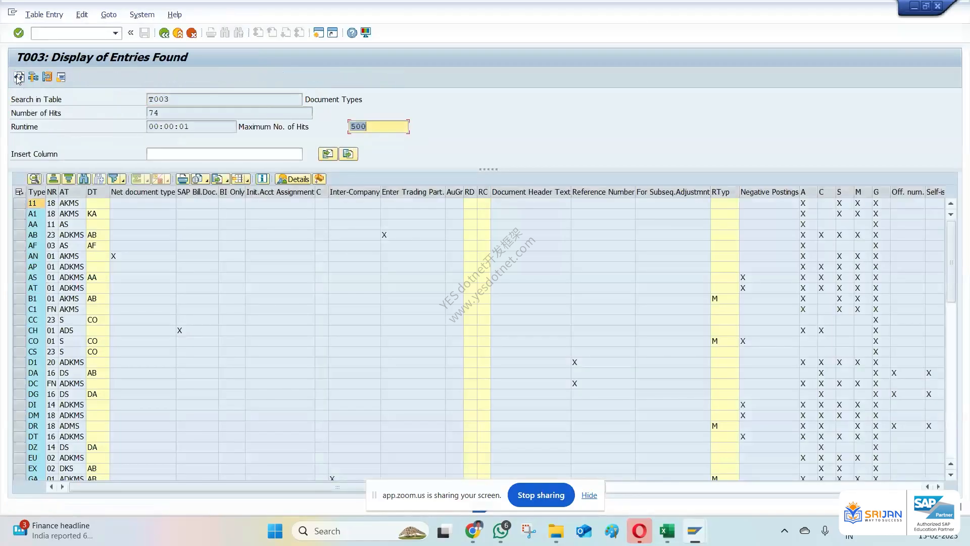Click the orange Exit icon
This screenshot has width=970, height=546.
pyautogui.click(x=178, y=33)
